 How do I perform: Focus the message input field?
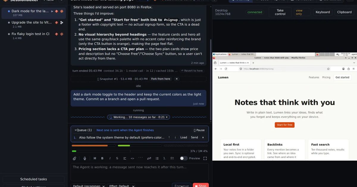click(140, 172)
